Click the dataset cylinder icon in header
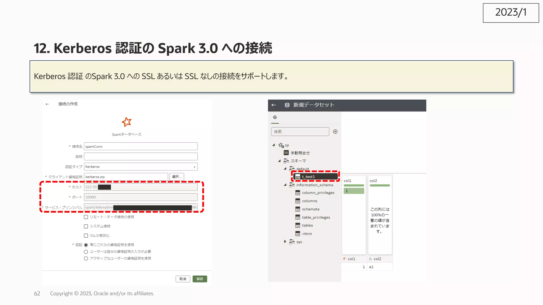Viewport: 543px width, 305px height. pyautogui.click(x=287, y=105)
